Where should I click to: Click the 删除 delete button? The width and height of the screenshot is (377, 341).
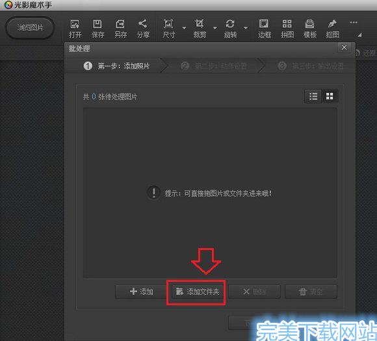coord(254,292)
